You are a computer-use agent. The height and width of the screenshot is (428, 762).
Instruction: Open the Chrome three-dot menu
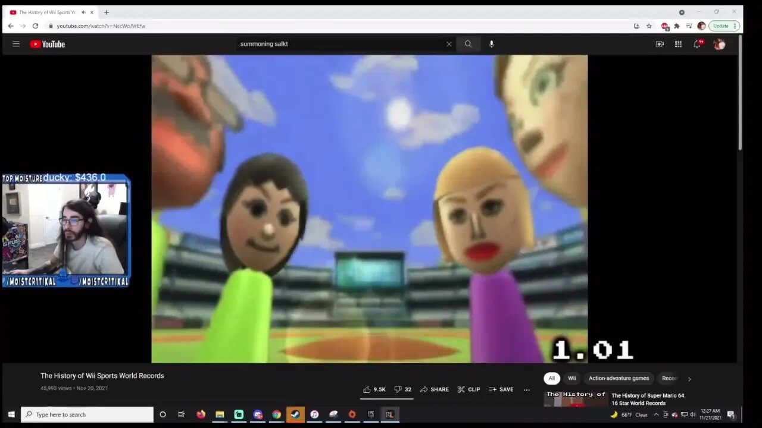(x=736, y=26)
